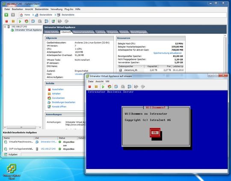Open Snapshot Manager from console window toolbar
The width and height of the screenshot is (231, 181).
(130, 87)
